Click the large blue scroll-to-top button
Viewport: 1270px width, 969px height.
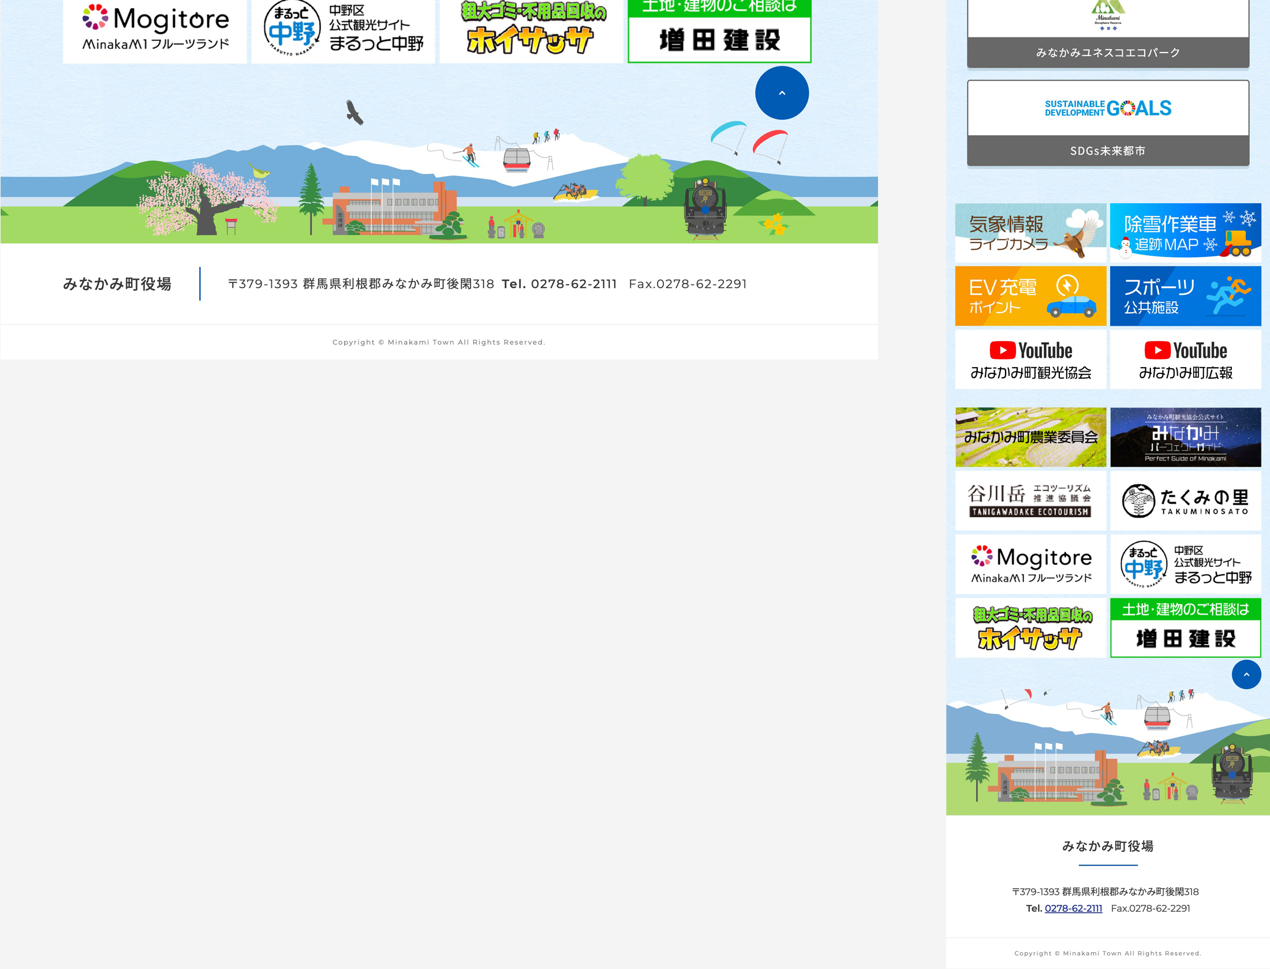point(782,93)
